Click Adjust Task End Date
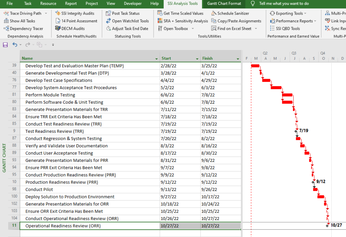 127,29
